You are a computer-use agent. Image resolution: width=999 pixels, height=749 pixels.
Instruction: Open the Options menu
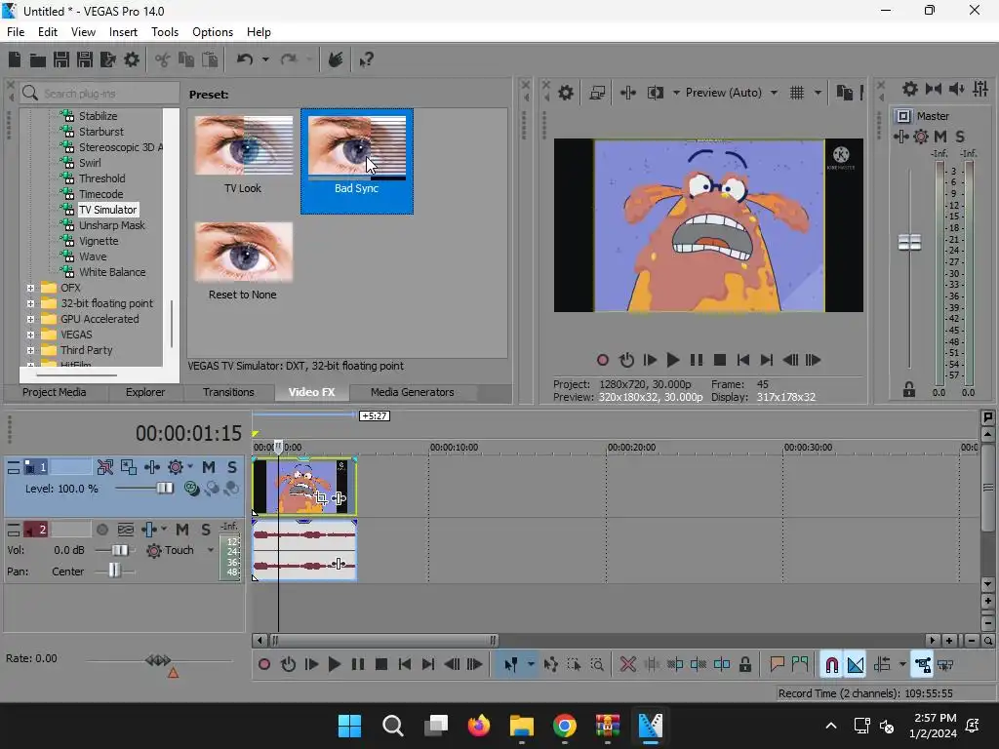point(212,32)
